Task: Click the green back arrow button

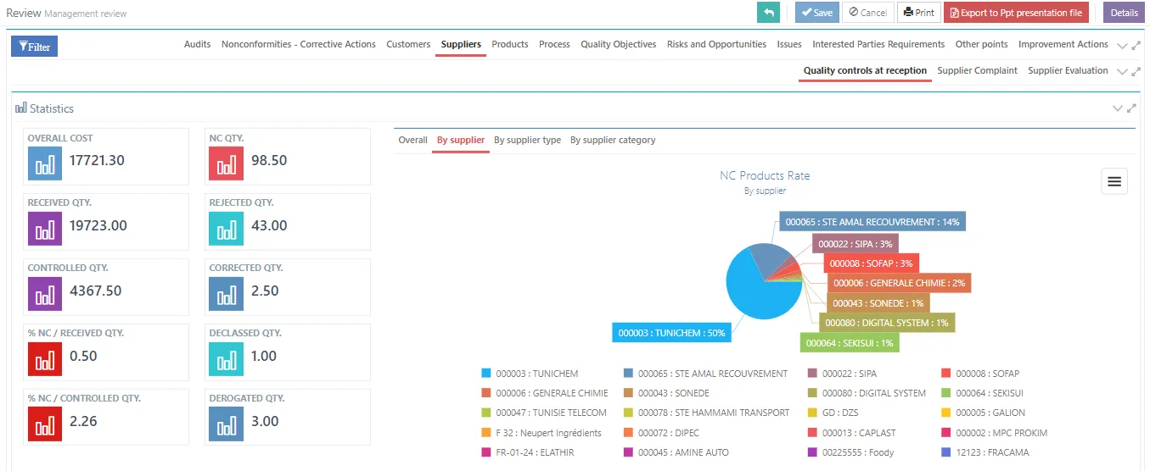Action: click(x=768, y=13)
